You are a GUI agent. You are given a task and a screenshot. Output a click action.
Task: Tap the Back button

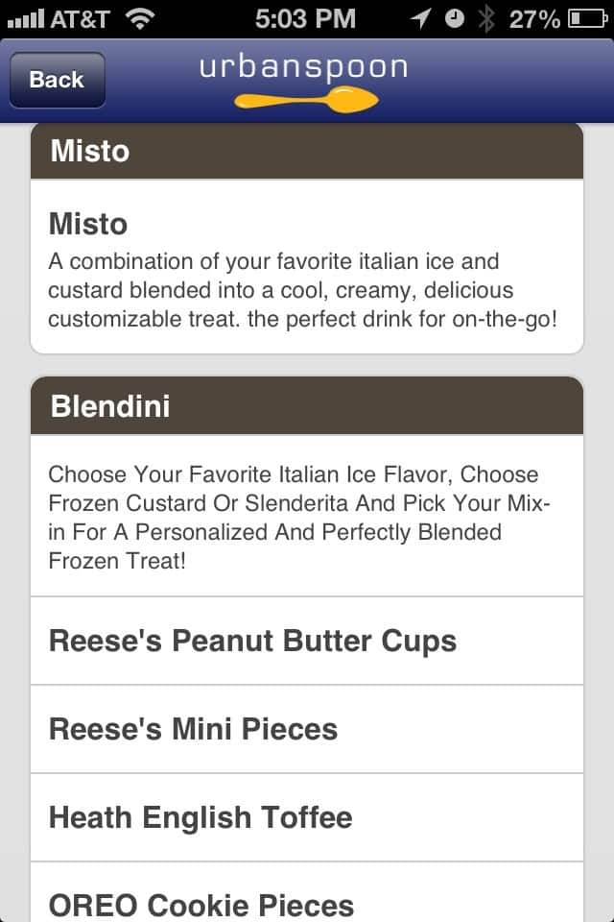click(x=57, y=80)
